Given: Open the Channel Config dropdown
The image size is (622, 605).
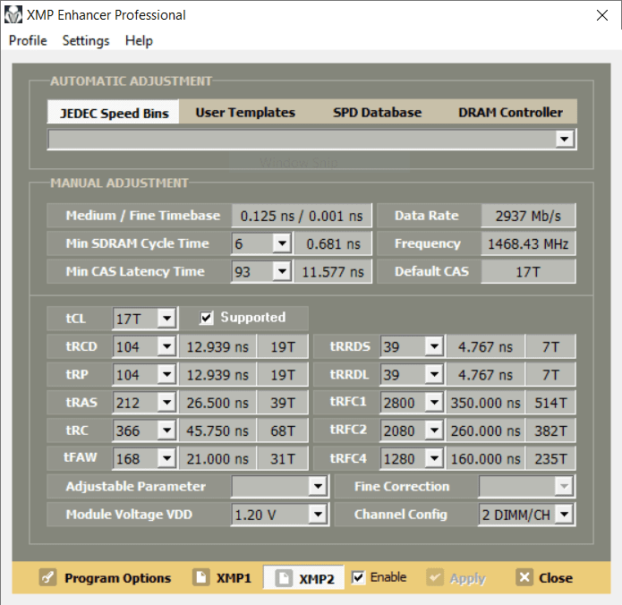Looking at the screenshot, I should (x=564, y=515).
